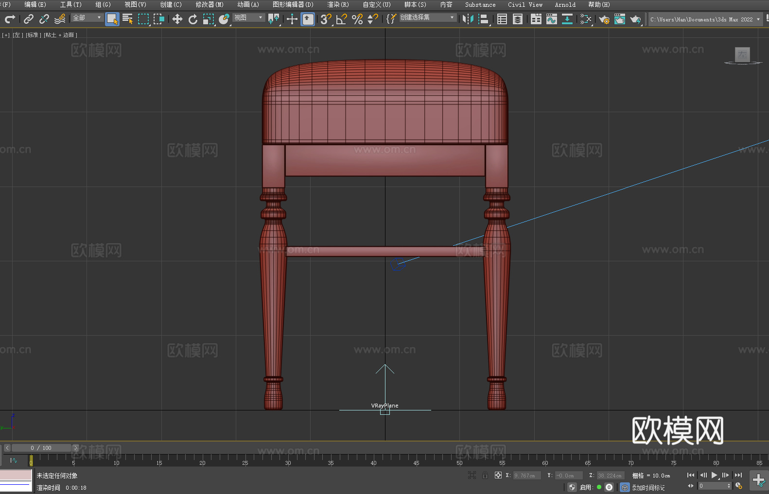
Task: Choose Rectangular Selection Region tool
Action: tap(143, 19)
